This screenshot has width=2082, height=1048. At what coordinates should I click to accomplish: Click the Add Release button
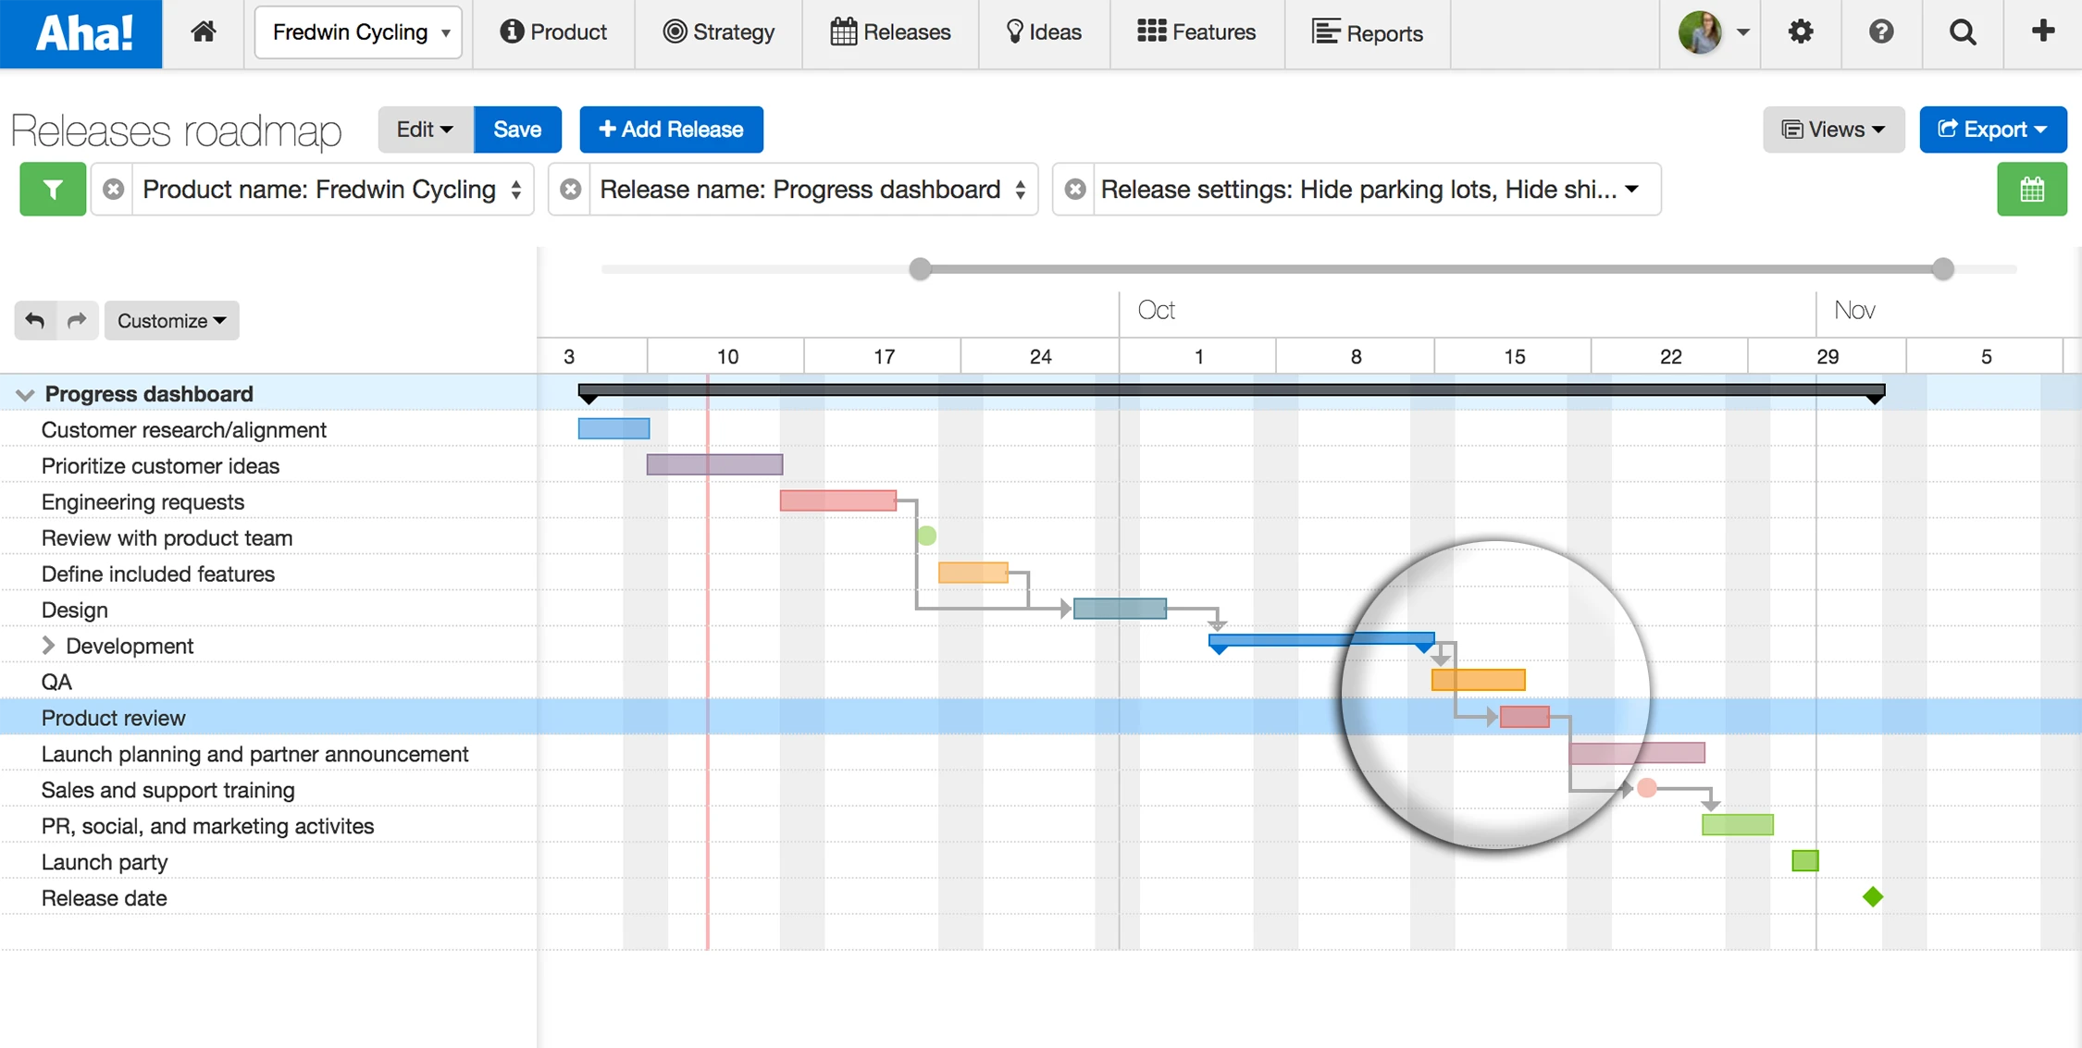pos(671,129)
